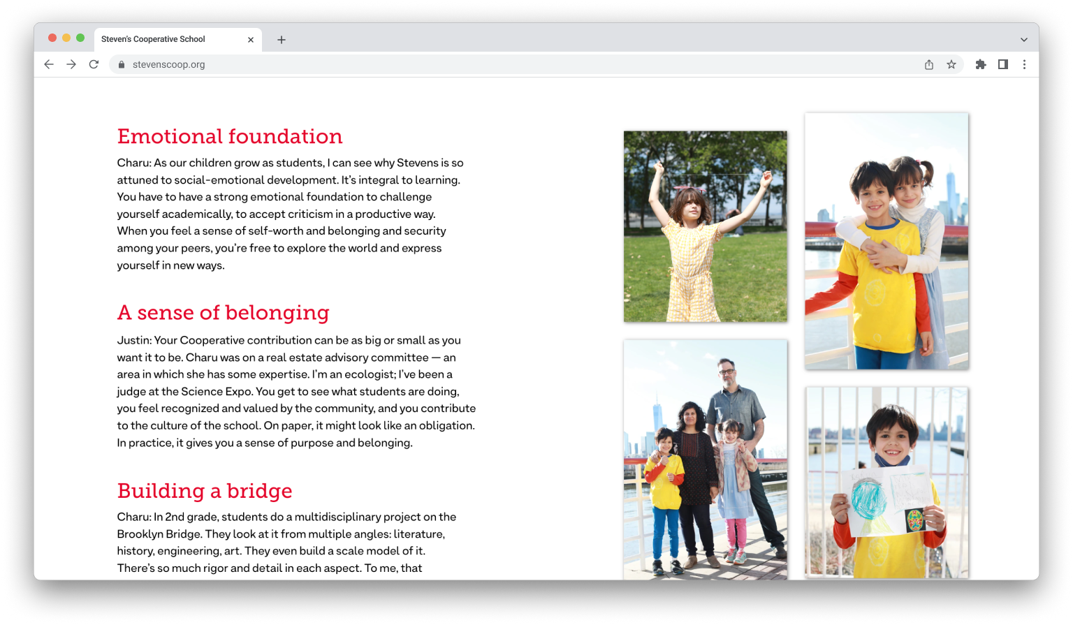Click paragraph starting 'Charu: As our children'
The image size is (1073, 625).
pyautogui.click(x=291, y=214)
